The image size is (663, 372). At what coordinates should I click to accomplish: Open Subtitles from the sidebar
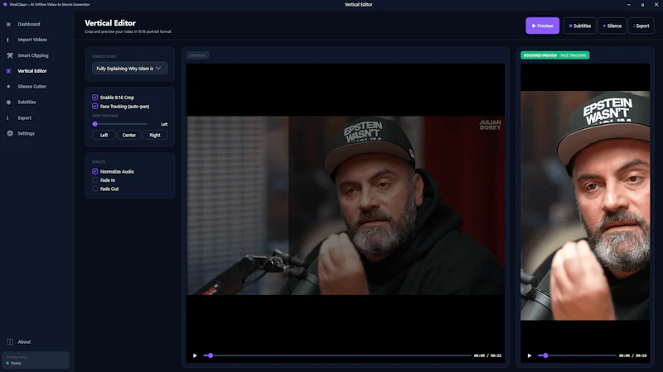click(27, 102)
